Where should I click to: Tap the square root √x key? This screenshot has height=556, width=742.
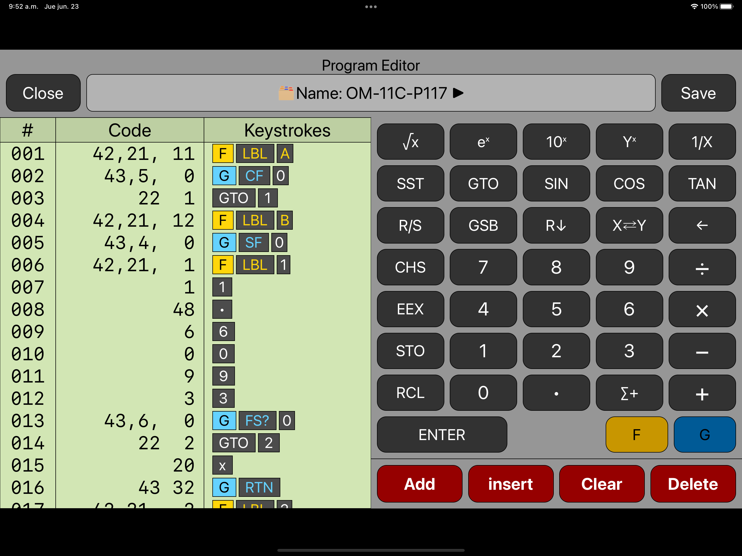click(410, 141)
